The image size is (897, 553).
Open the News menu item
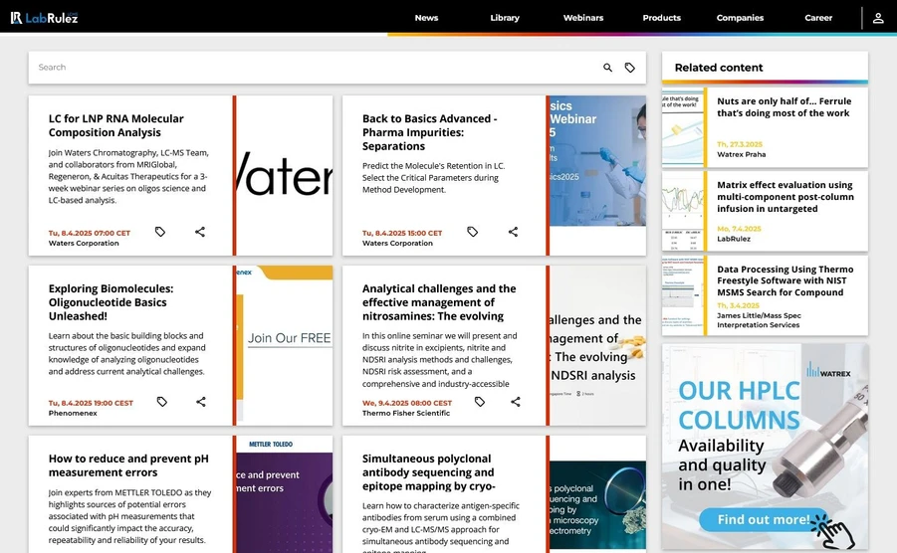(426, 18)
